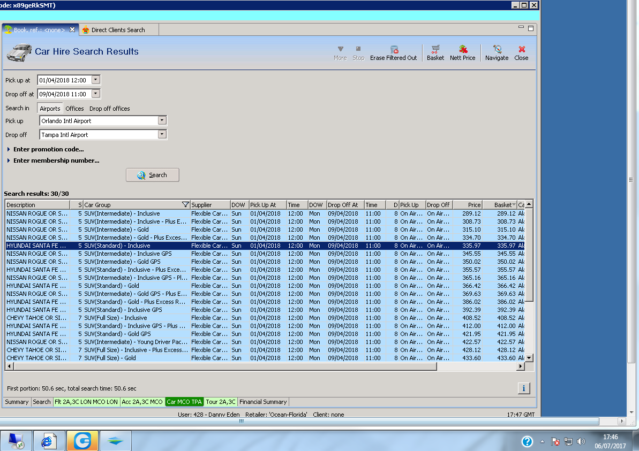Open the green-blue layered taskbar app

click(x=116, y=441)
